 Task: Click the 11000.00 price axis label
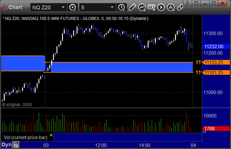tap(213, 93)
